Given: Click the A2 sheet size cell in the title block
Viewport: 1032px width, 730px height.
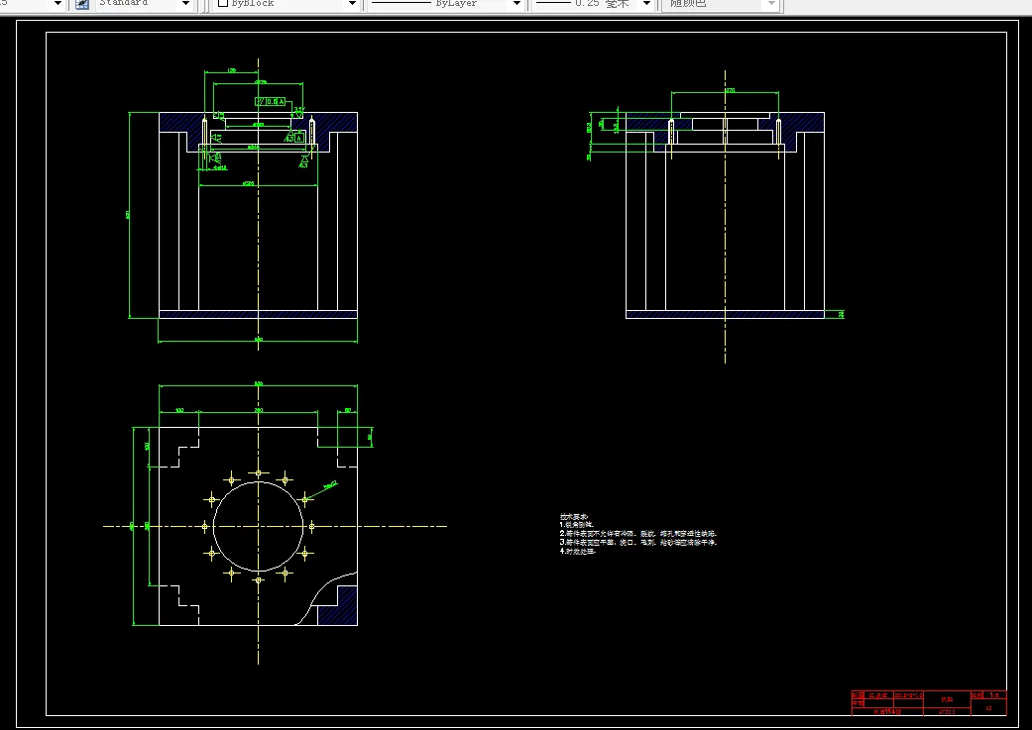Looking at the screenshot, I should click(x=988, y=708).
